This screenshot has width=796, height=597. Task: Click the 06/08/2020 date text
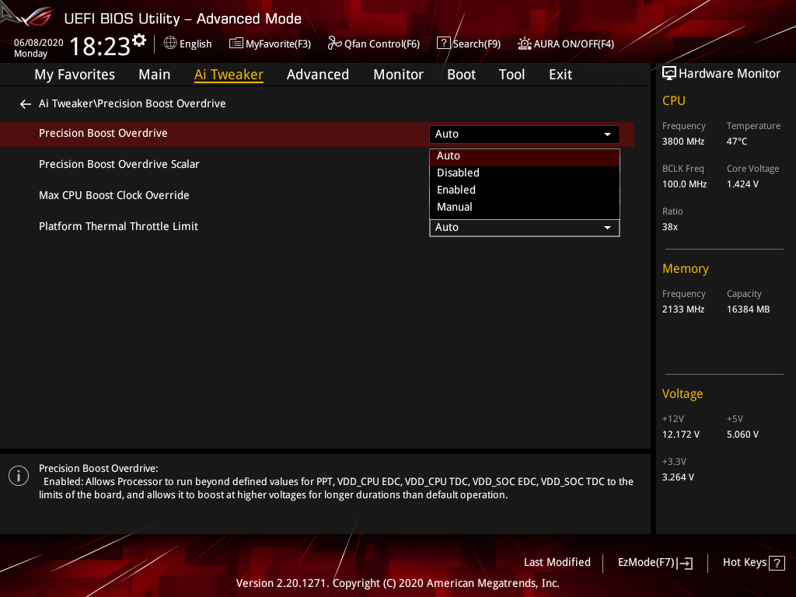pos(39,43)
